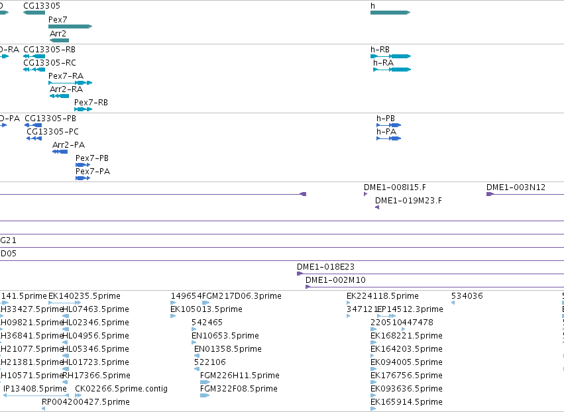Viewport: 564px width, 412px height.
Task: Click the Arr2 gene arrow glyph
Action: tap(60, 40)
